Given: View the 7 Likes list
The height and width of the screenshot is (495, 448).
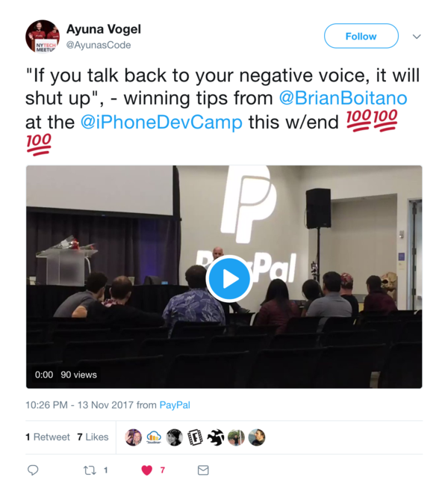Looking at the screenshot, I should point(93,437).
